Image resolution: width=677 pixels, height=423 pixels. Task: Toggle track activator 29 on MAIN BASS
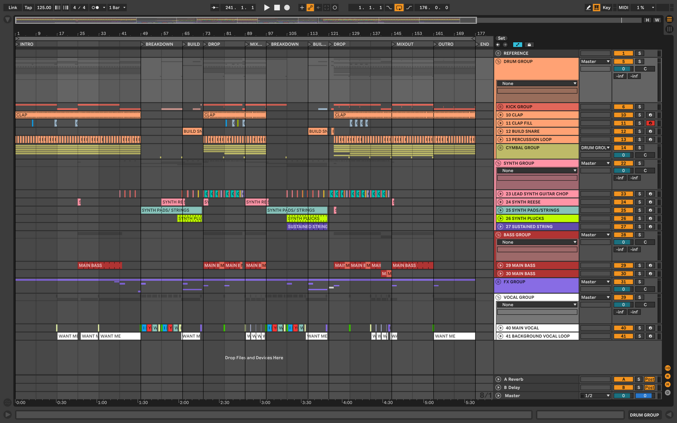(623, 265)
